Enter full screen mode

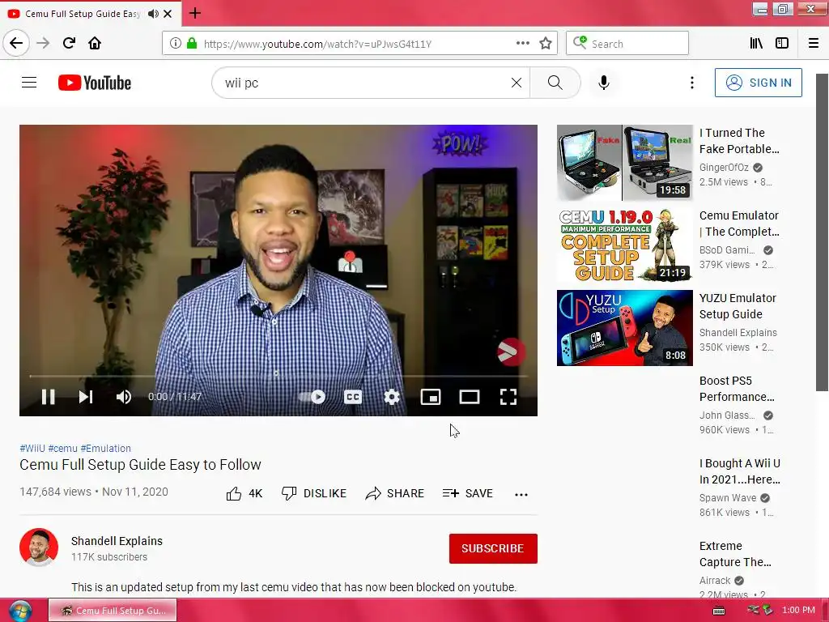click(x=508, y=397)
